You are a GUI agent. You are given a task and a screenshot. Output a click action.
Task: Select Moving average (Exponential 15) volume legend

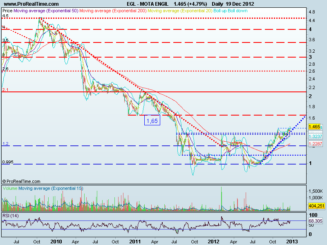click(x=51, y=188)
